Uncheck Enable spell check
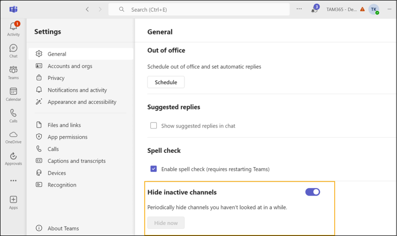The image size is (397, 236). tap(154, 169)
